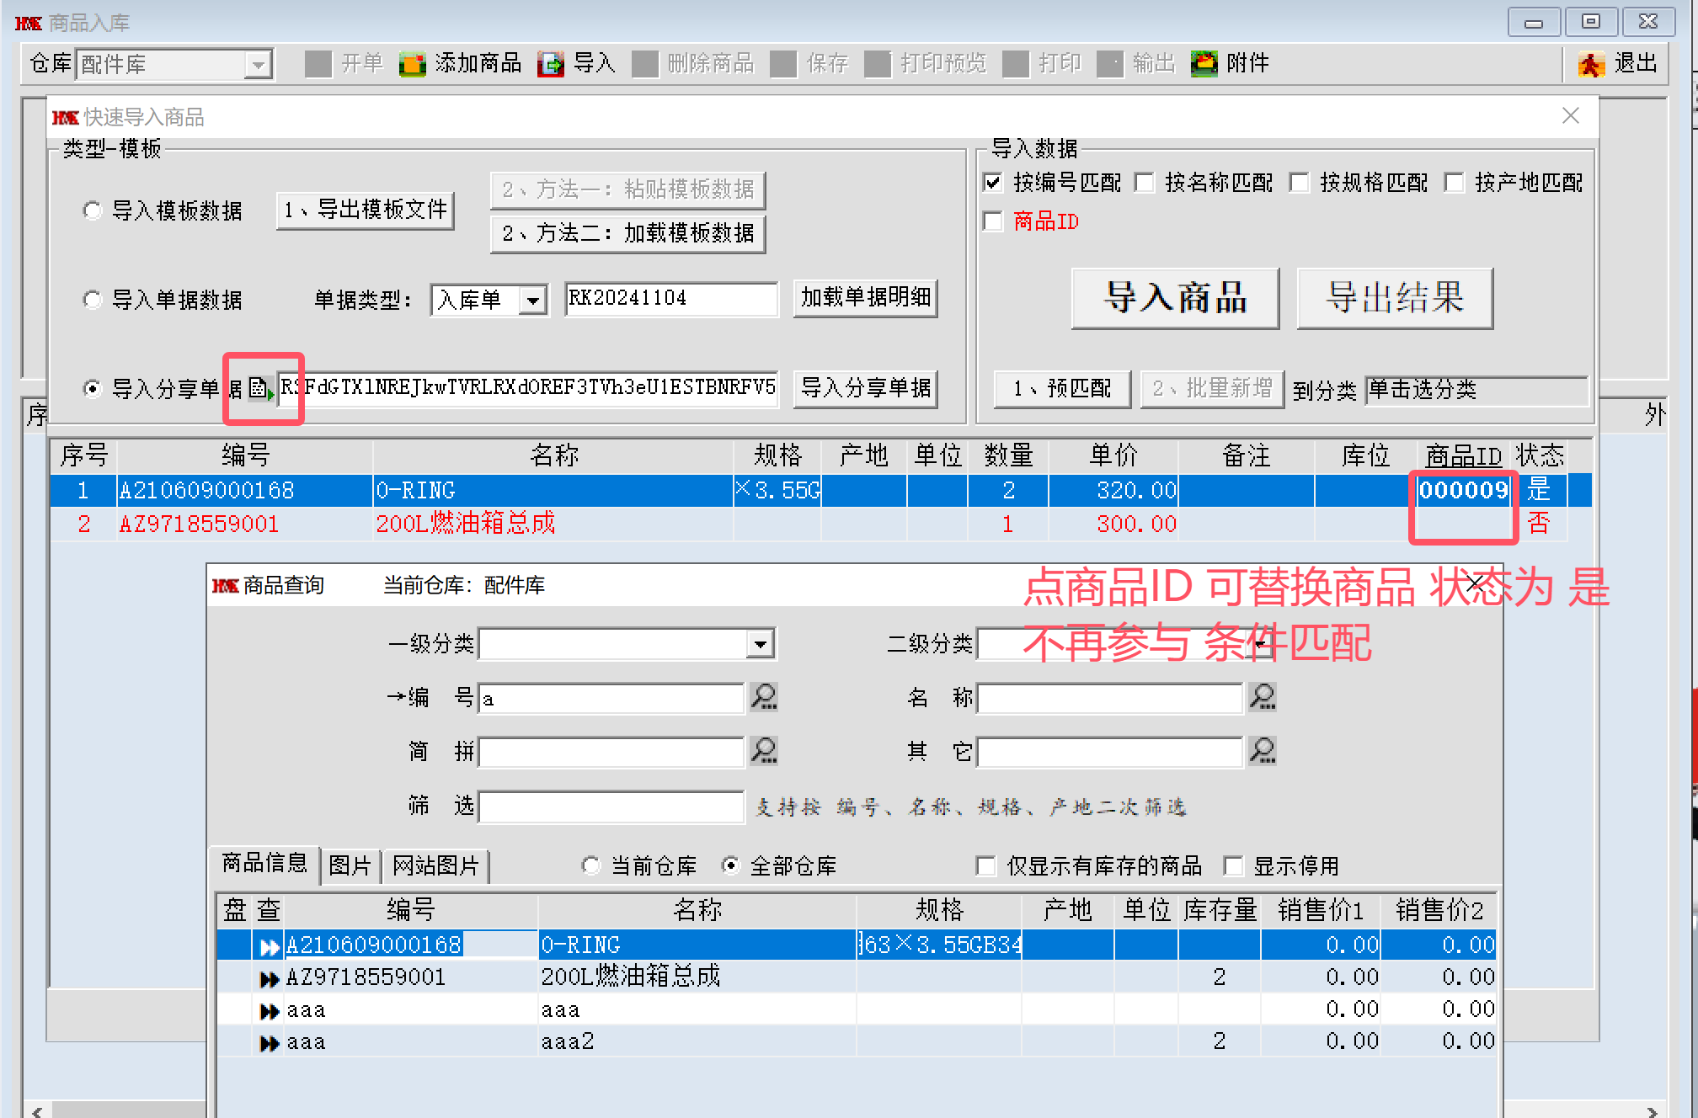Image resolution: width=1698 pixels, height=1118 pixels.
Task: Open the 仓库 配件库 dropdown
Action: (258, 65)
